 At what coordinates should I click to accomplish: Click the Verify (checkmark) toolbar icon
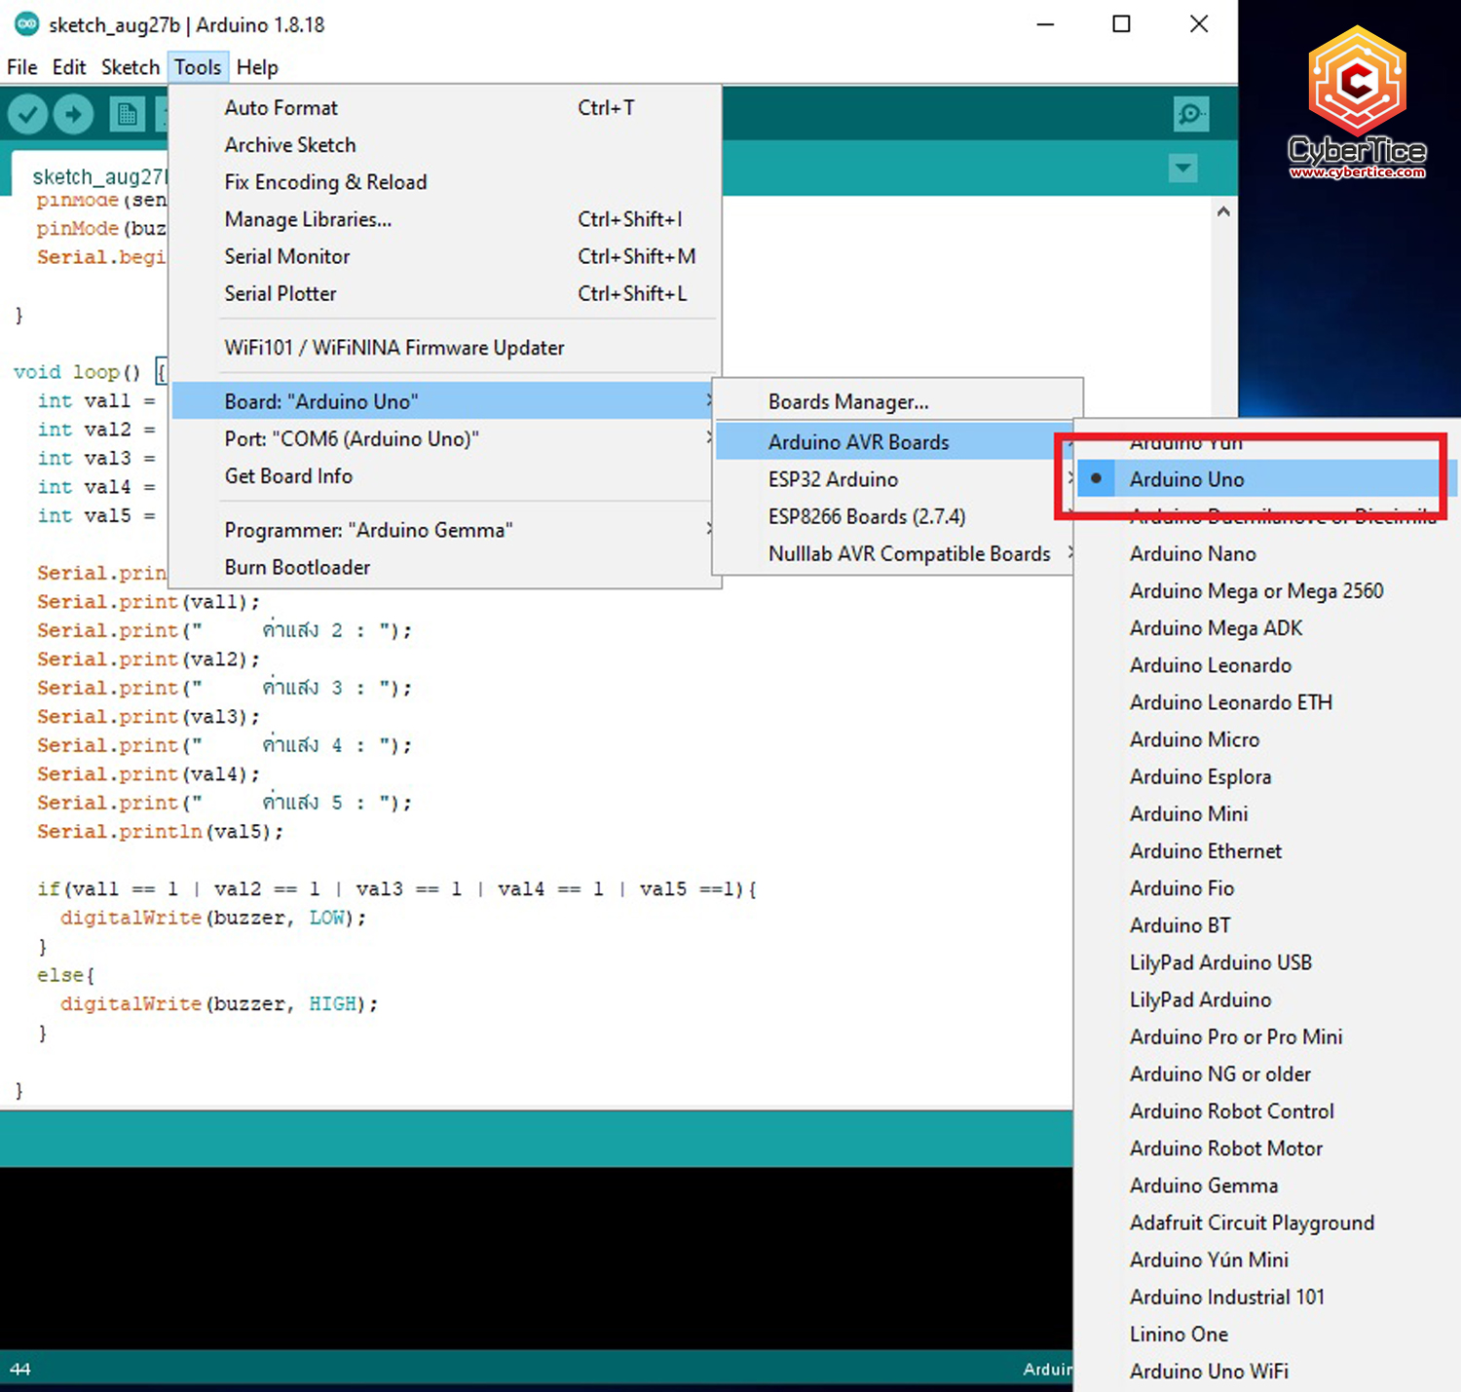pyautogui.click(x=27, y=113)
